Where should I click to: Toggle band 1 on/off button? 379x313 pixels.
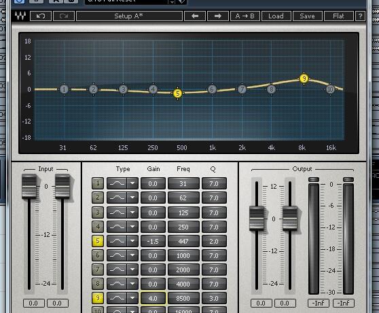tap(98, 183)
